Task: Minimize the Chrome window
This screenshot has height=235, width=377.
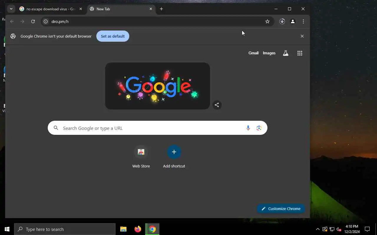Action: [276, 9]
